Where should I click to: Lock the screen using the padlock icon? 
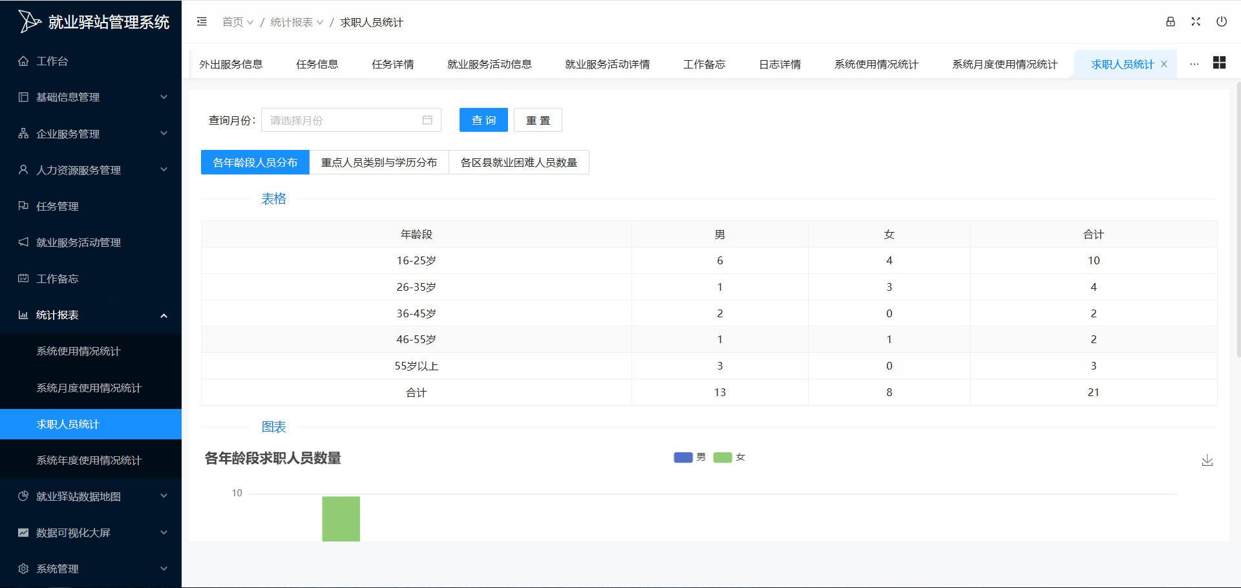click(x=1171, y=22)
